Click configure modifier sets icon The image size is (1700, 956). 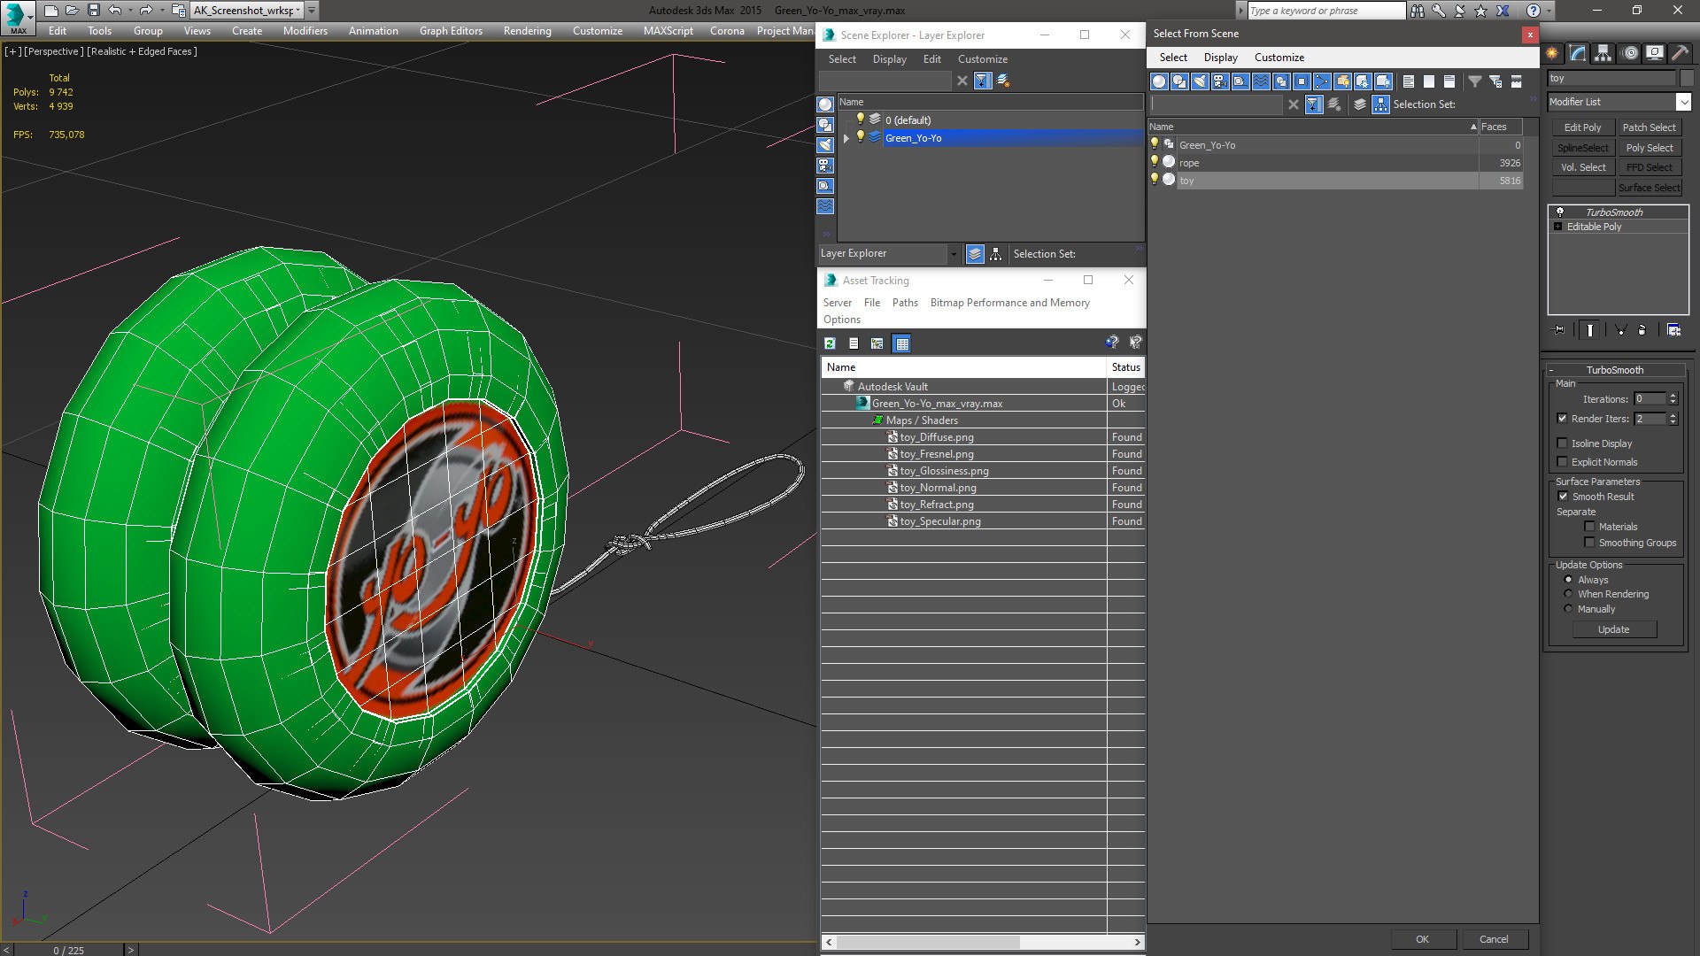coord(1673,330)
